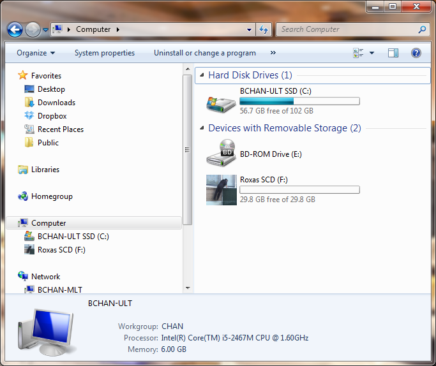The width and height of the screenshot is (436, 366).
Task: Select BCHAN-ULT SSD (C:) drive label
Action: click(276, 91)
